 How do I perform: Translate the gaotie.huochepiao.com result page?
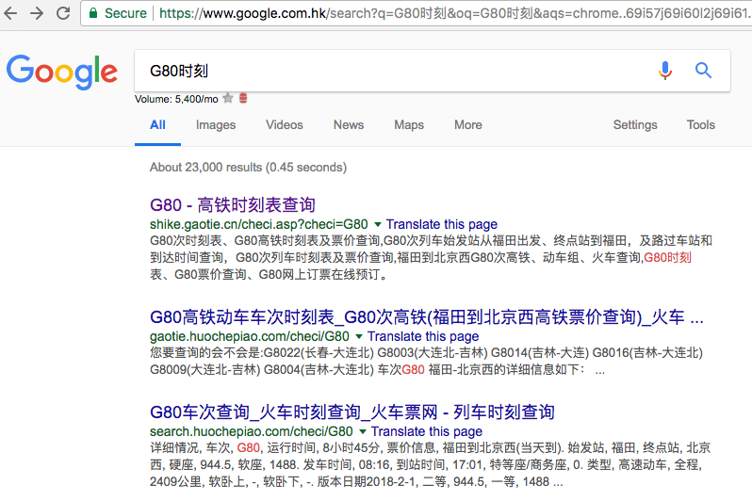pyautogui.click(x=423, y=336)
